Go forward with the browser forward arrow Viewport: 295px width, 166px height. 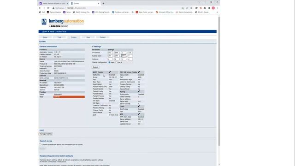click(x=44, y=8)
